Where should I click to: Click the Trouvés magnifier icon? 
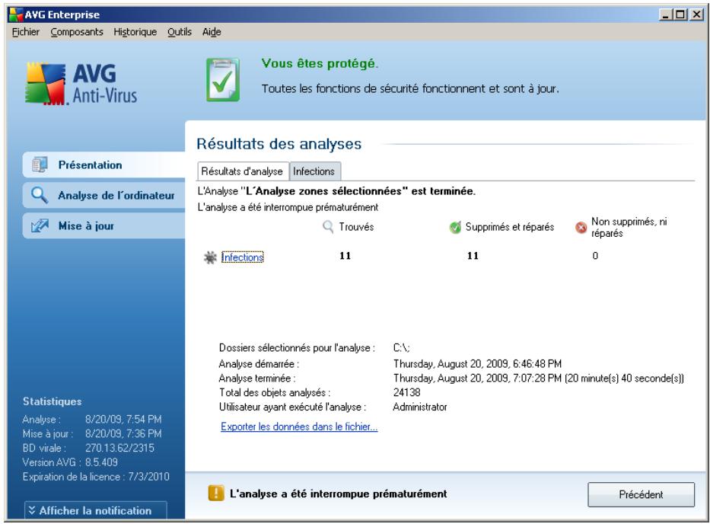pyautogui.click(x=328, y=226)
